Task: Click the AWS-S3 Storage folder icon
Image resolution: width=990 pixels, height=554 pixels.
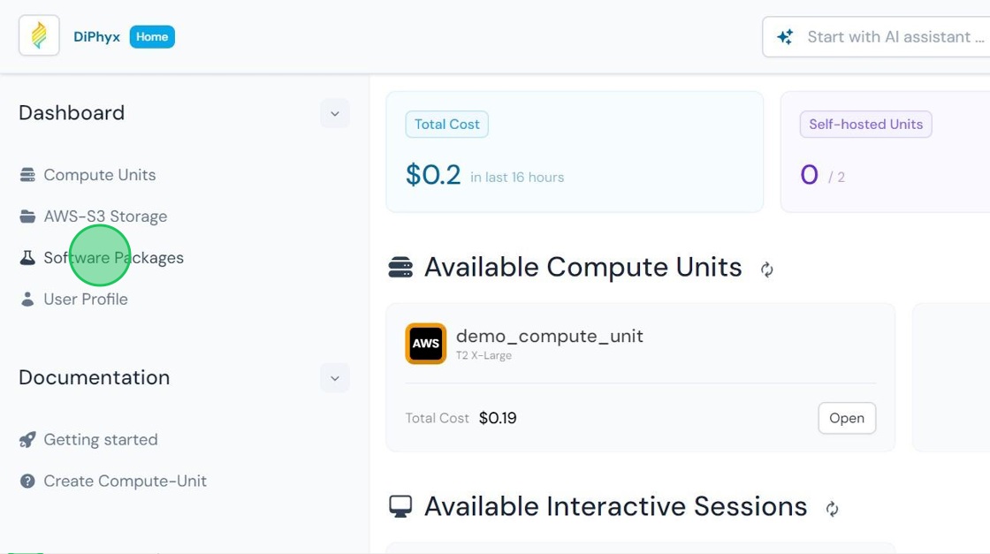Action: 27,216
